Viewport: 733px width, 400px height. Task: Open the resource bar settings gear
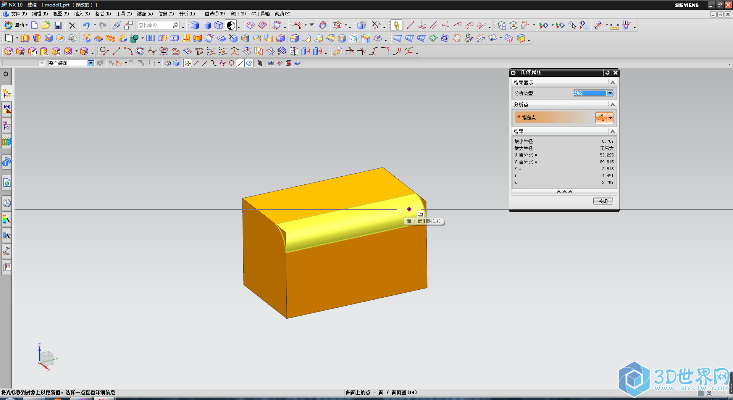[x=6, y=74]
